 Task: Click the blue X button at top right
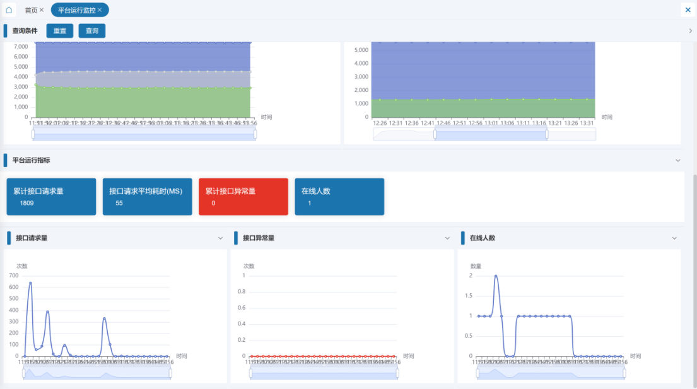688,9
